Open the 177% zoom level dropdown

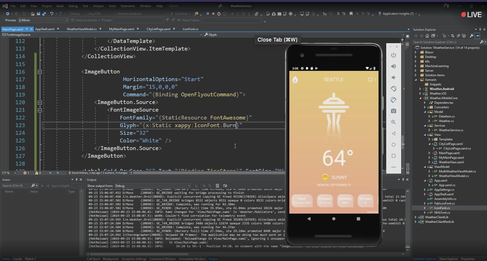(x=9, y=173)
